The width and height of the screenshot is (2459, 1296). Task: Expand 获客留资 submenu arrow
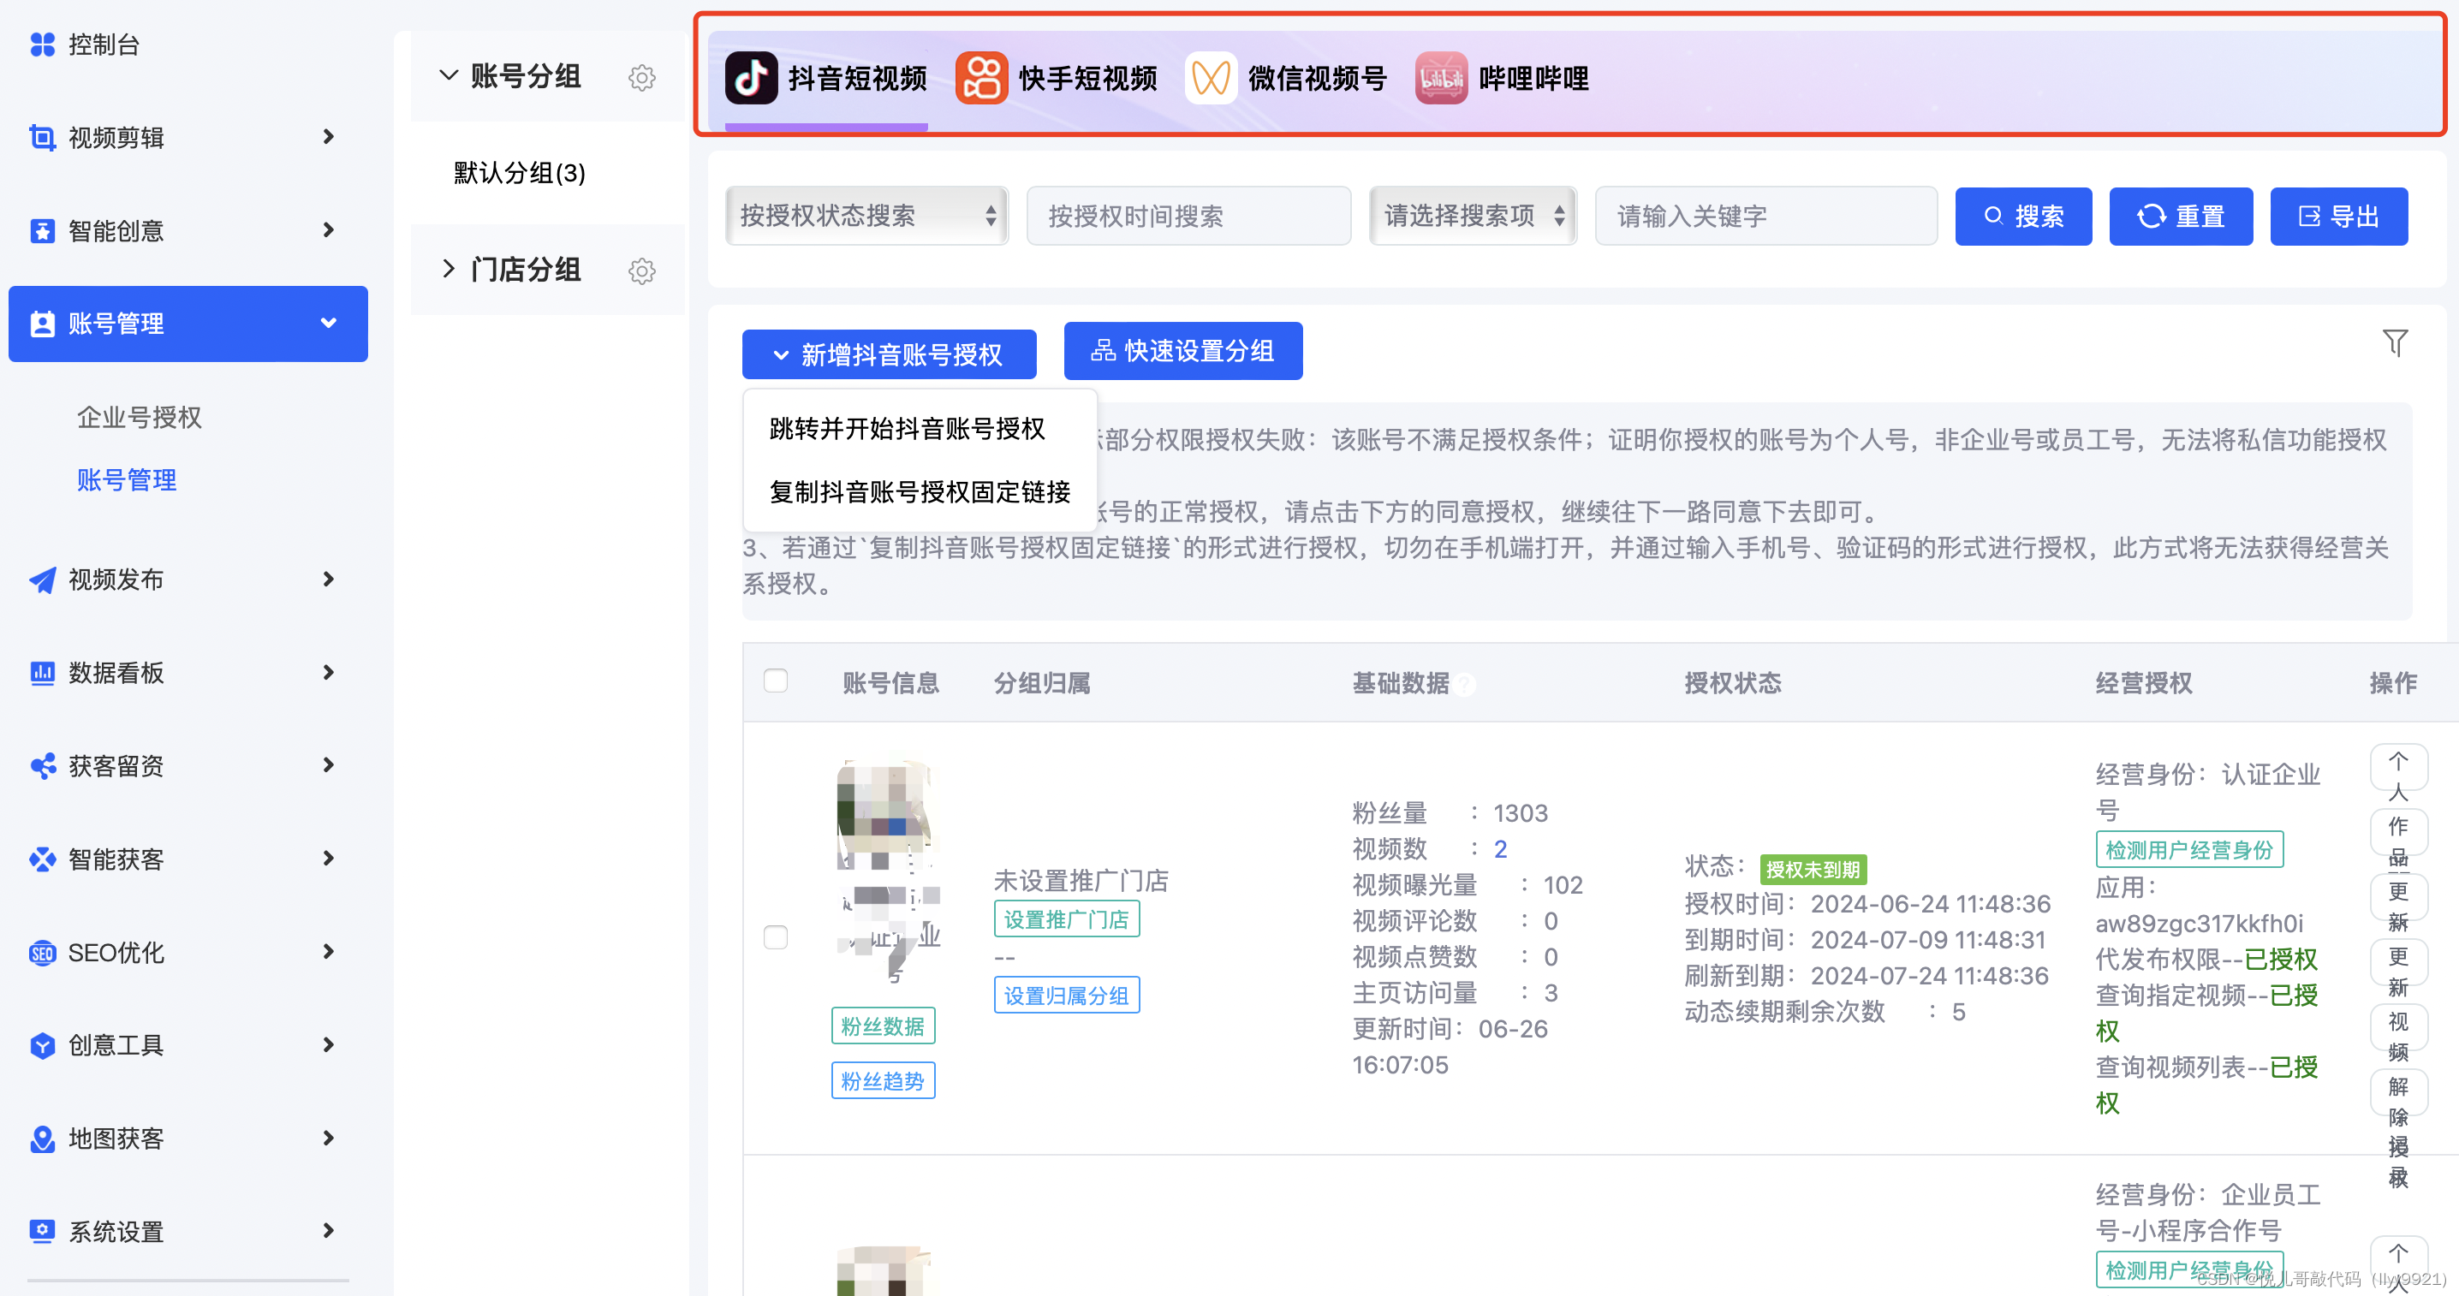329,765
